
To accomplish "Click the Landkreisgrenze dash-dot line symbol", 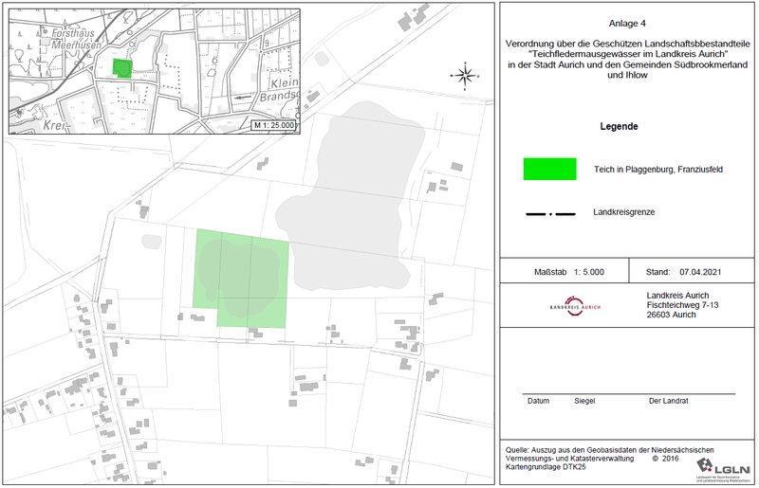I will pyautogui.click(x=550, y=214).
